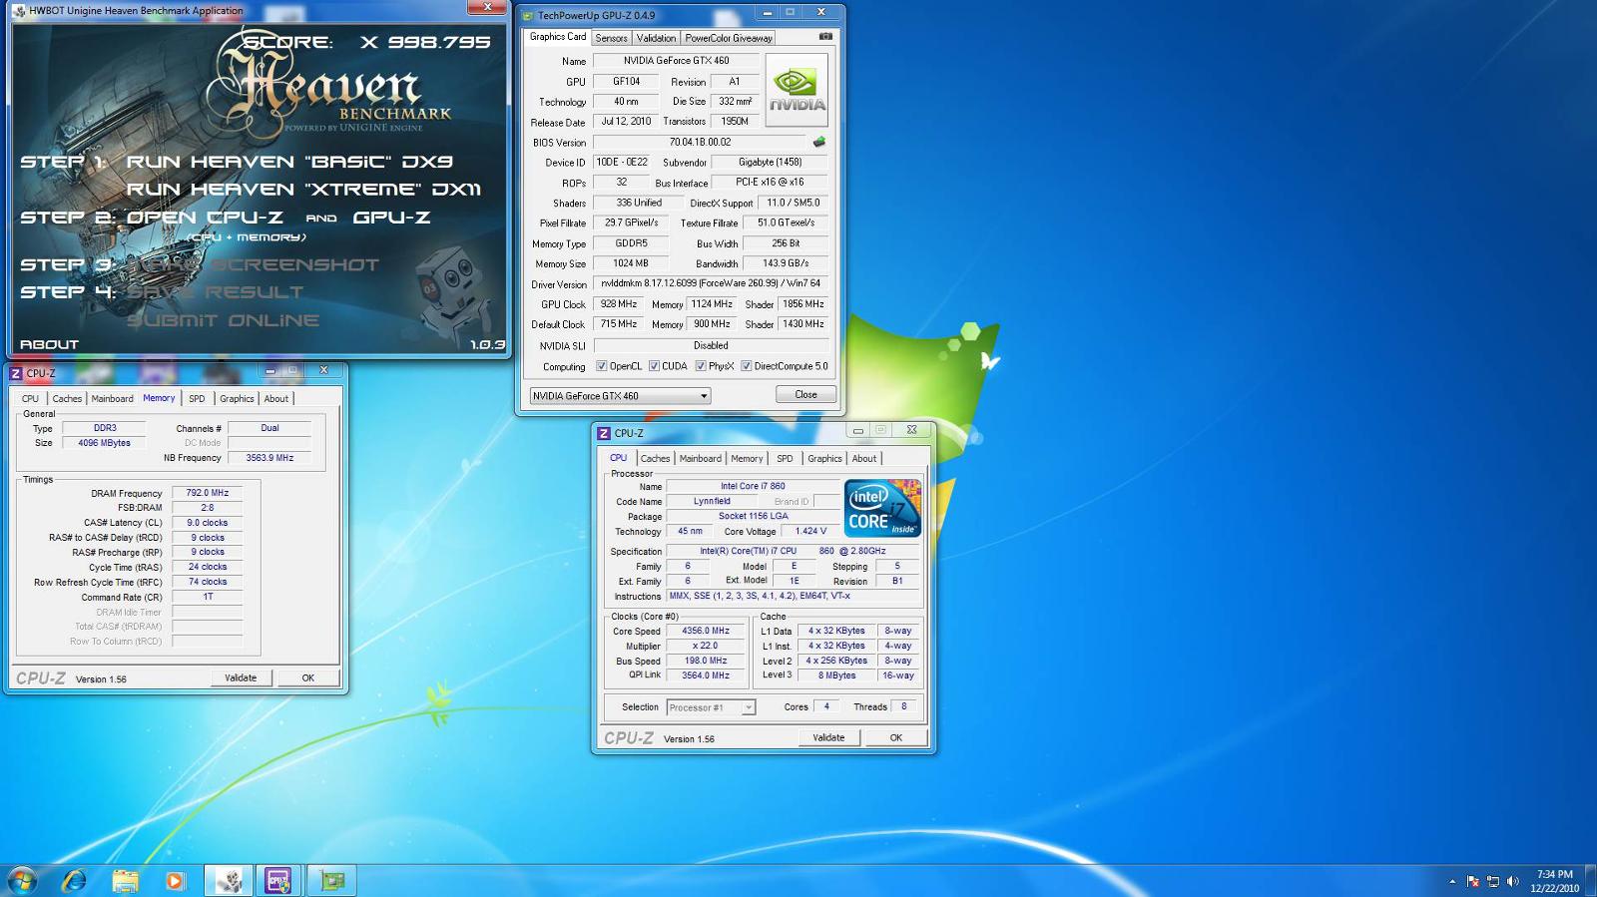Open SPD tab in CPU-Z Memory window
The width and height of the screenshot is (1597, 897).
pos(197,399)
